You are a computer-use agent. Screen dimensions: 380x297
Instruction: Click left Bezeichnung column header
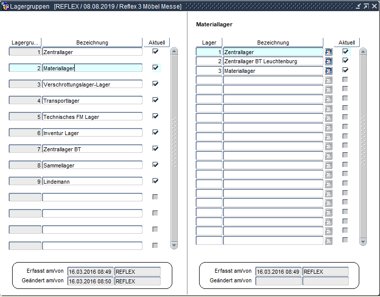92,43
